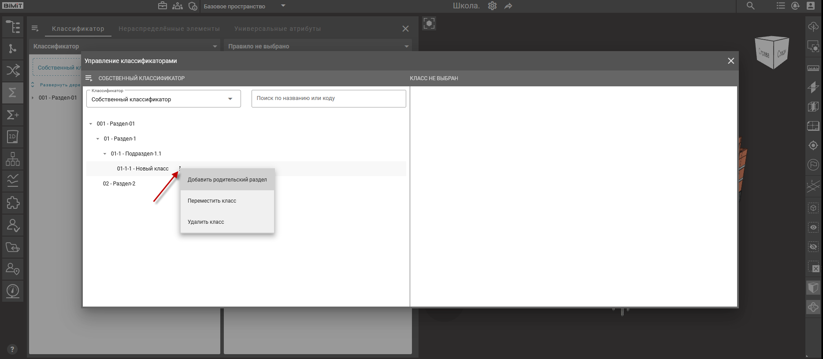Click the shuffle arrows icon in left sidebar
Image resolution: width=823 pixels, height=359 pixels.
(12, 70)
